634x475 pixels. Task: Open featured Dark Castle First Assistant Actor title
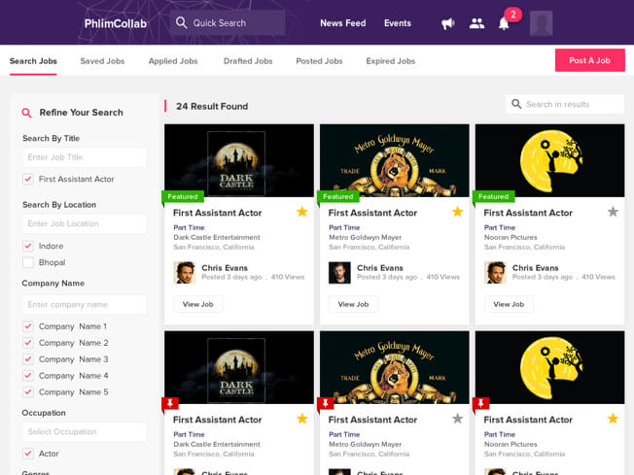[217, 213]
